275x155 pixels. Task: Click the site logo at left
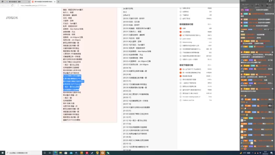[x=12, y=18]
